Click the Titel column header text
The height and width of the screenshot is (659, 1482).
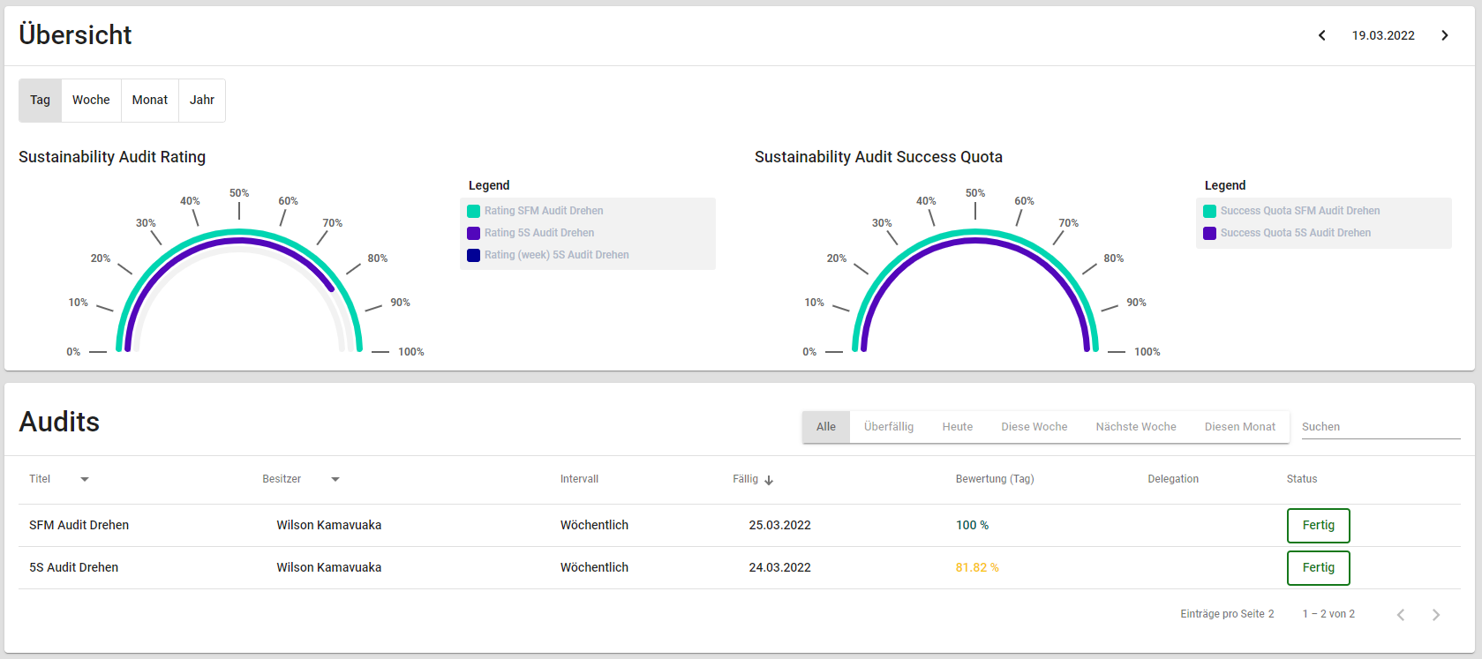point(40,479)
